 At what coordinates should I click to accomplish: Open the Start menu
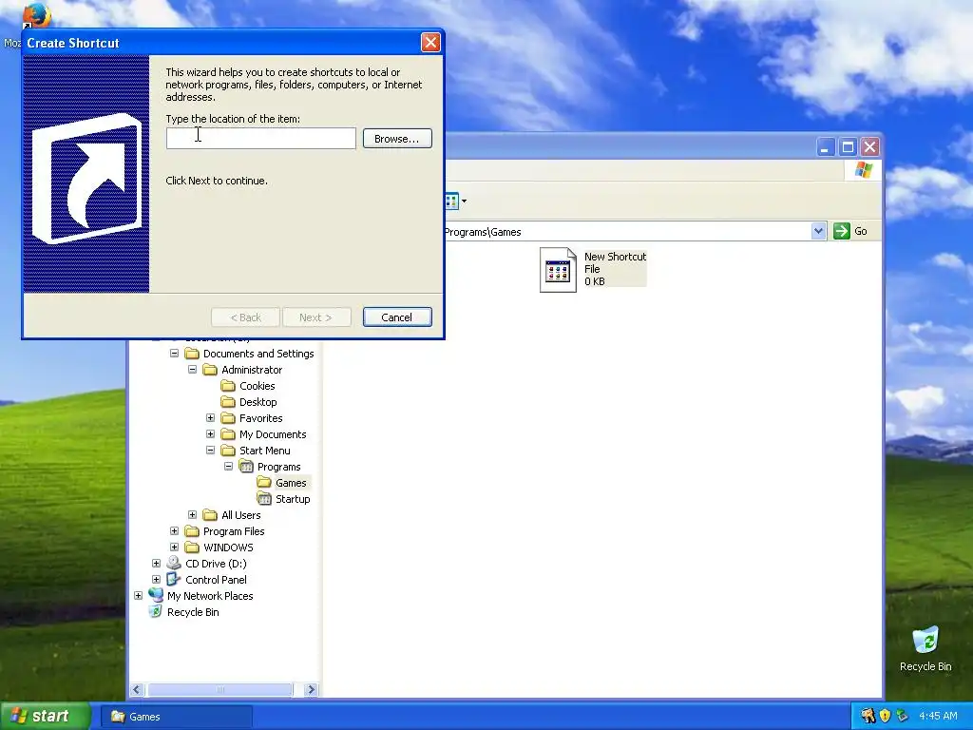[x=46, y=716]
